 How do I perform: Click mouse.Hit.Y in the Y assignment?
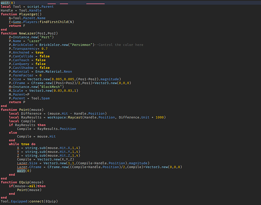point(59,152)
